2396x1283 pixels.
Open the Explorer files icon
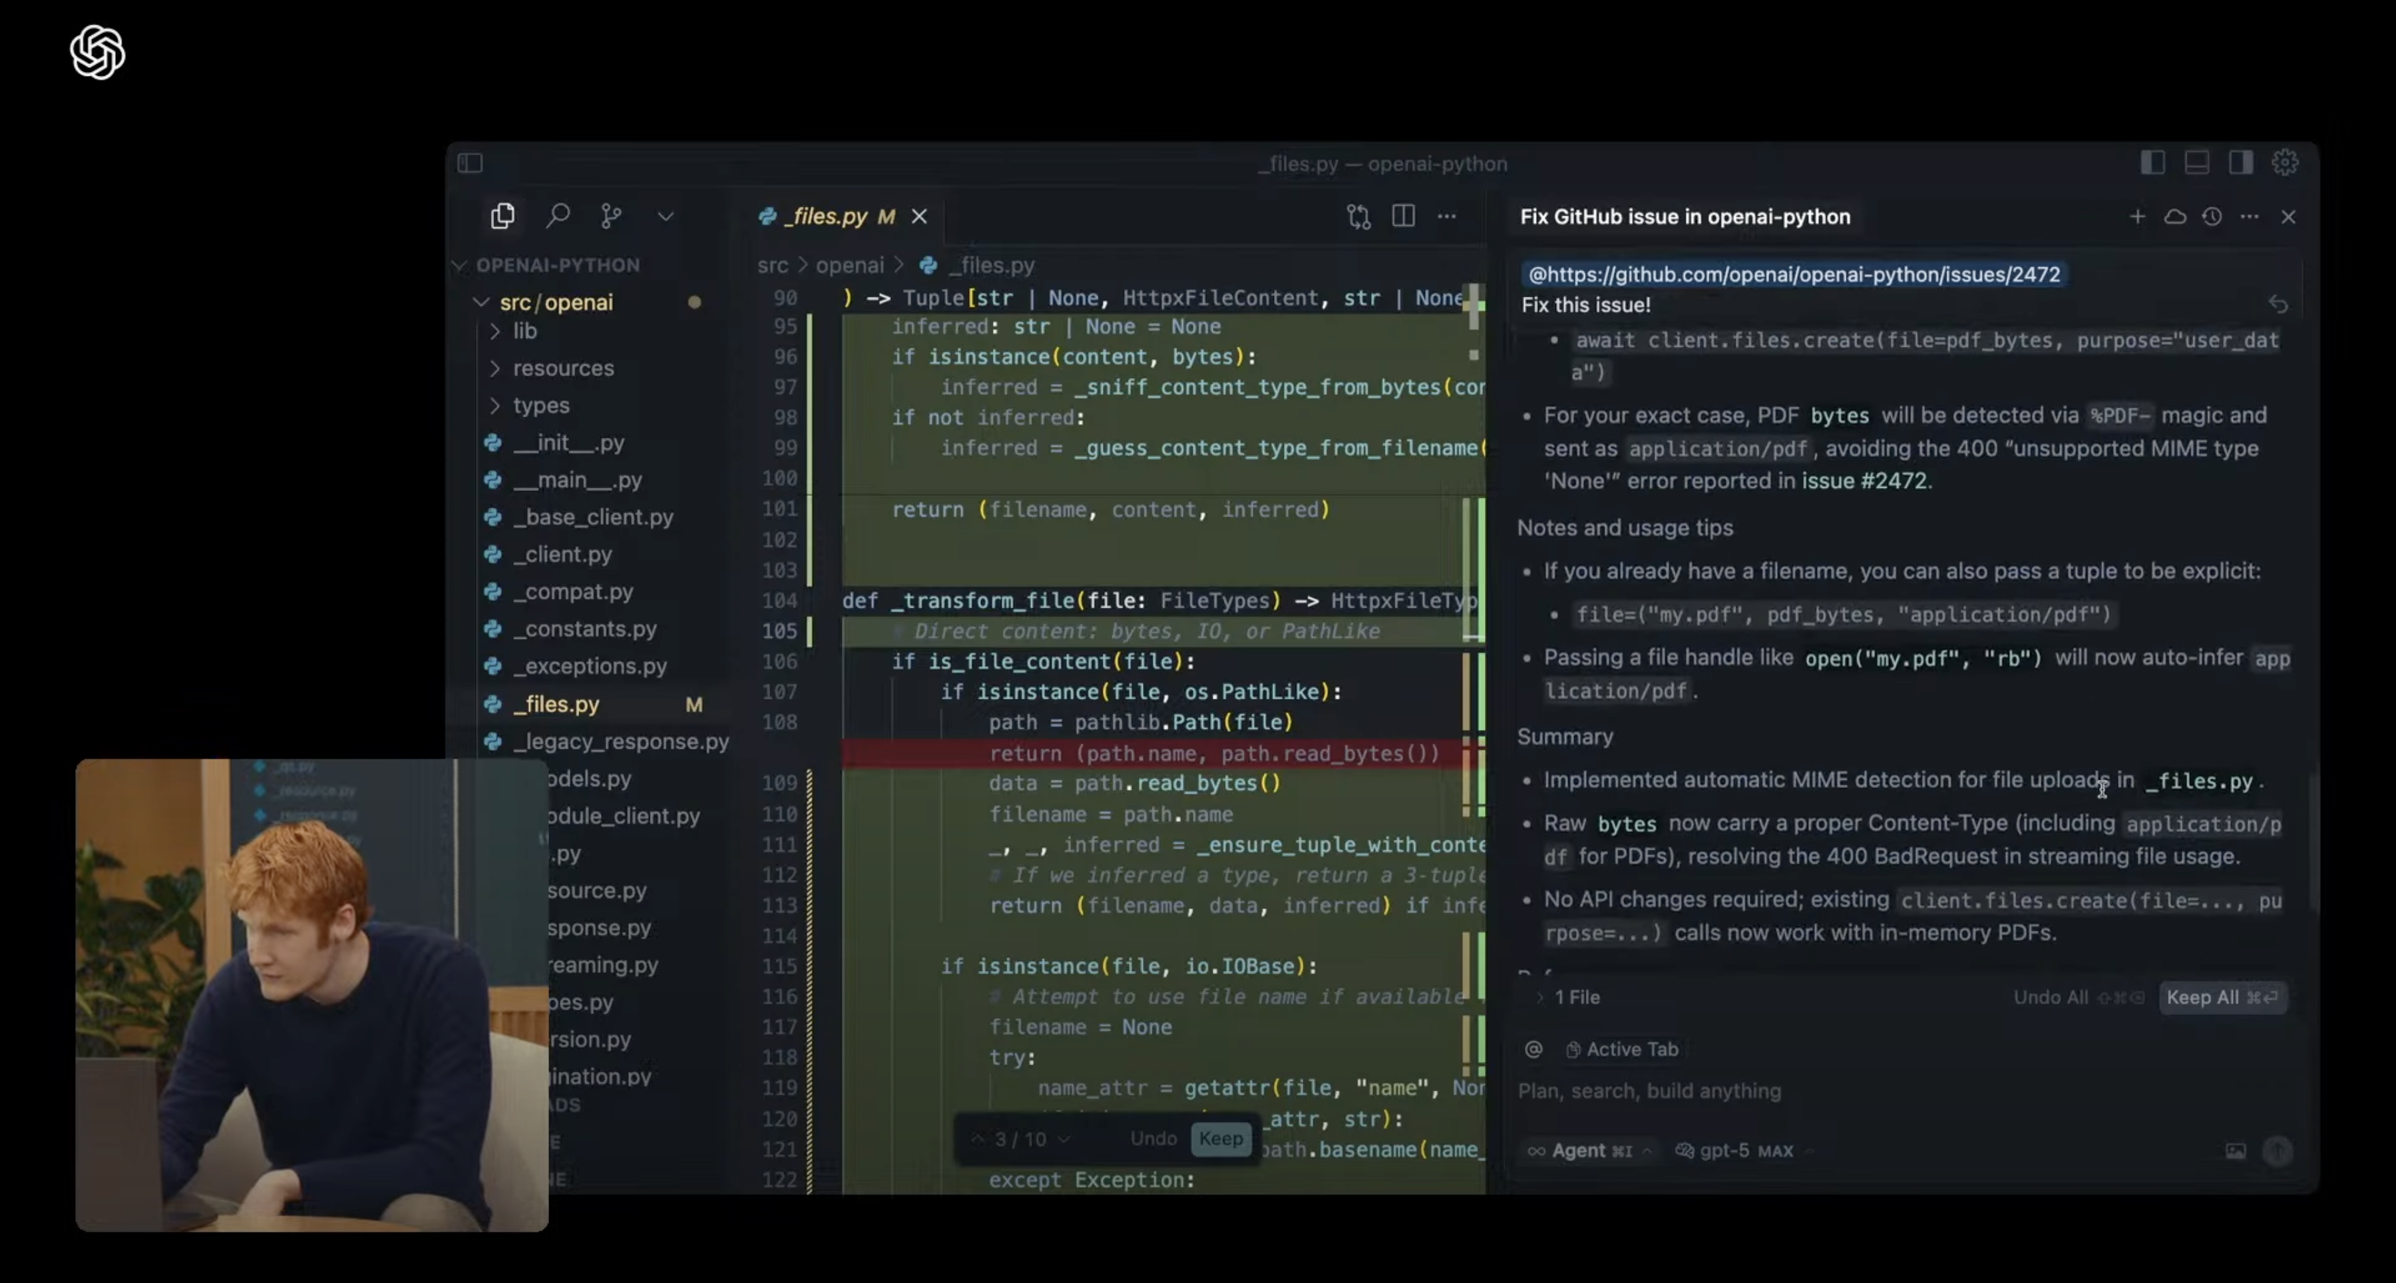tap(502, 216)
